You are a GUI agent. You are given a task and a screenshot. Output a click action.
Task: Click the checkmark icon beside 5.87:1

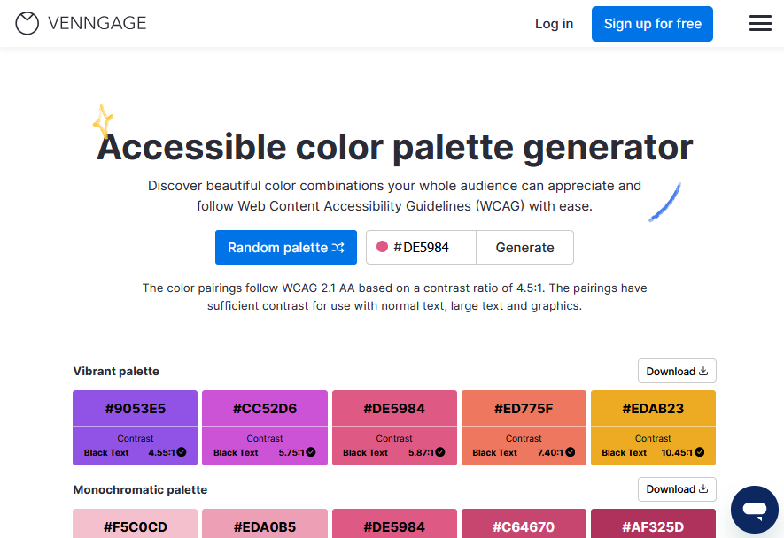440,452
